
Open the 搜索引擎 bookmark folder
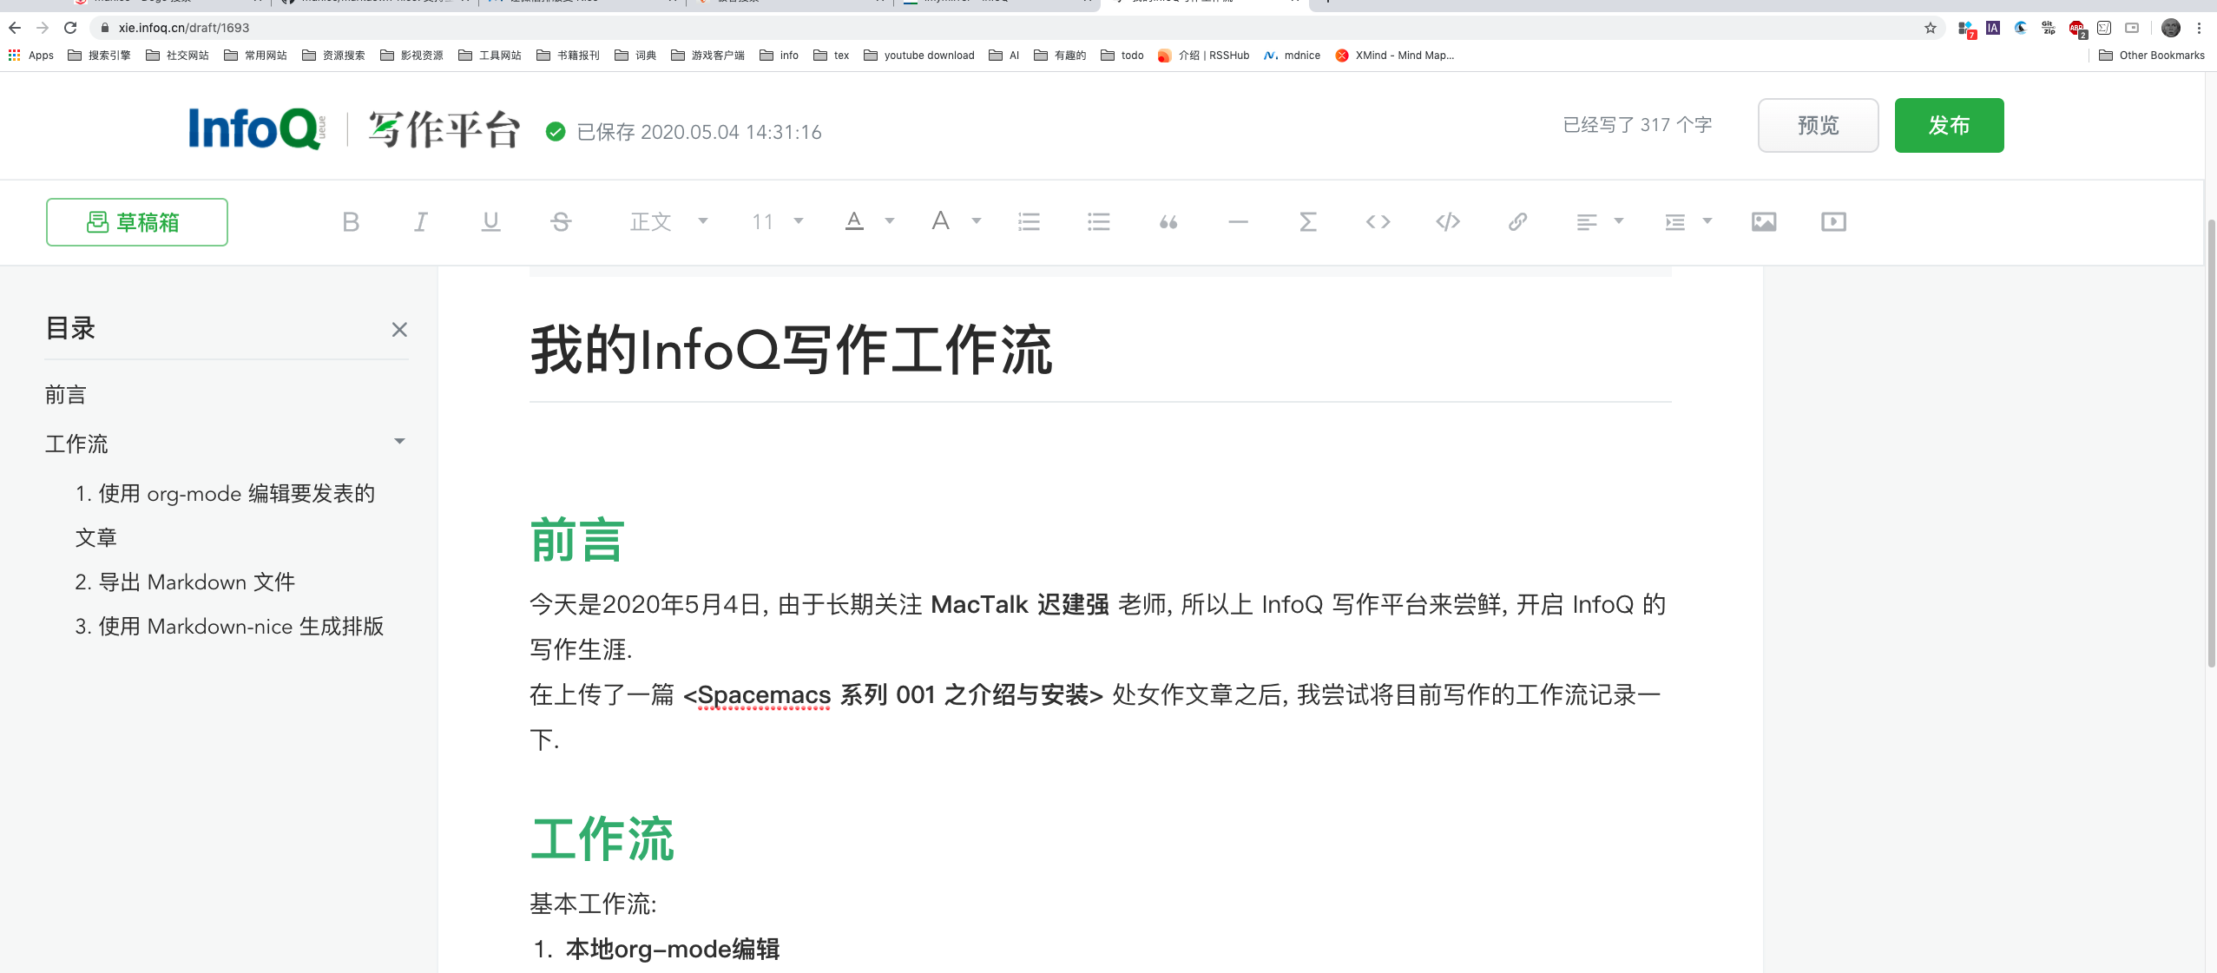coord(100,56)
